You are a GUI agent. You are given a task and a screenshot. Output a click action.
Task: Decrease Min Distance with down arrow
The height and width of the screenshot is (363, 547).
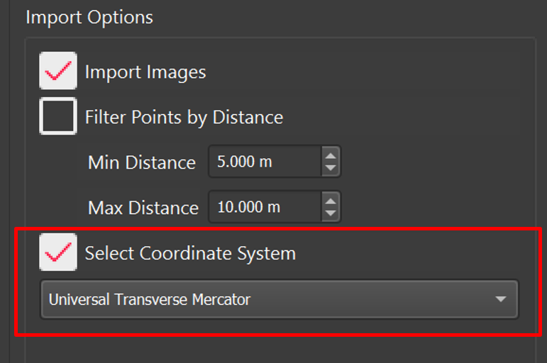pyautogui.click(x=330, y=169)
